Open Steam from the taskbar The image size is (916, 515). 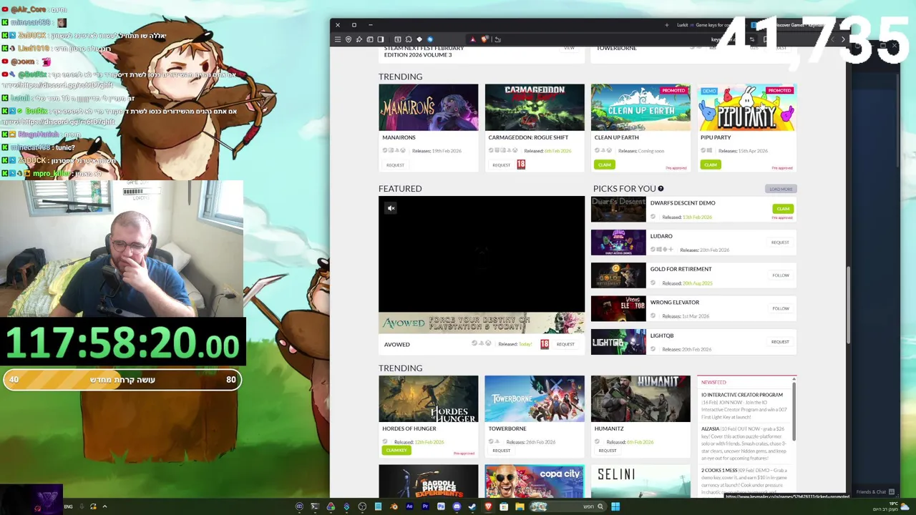coord(472,506)
